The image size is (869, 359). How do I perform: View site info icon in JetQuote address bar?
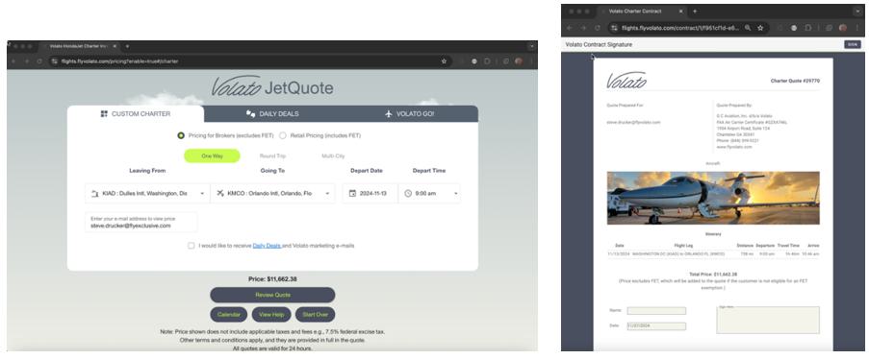54,61
